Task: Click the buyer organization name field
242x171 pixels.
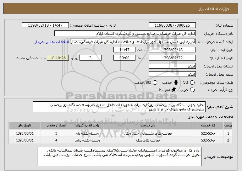Action: (x=125, y=34)
